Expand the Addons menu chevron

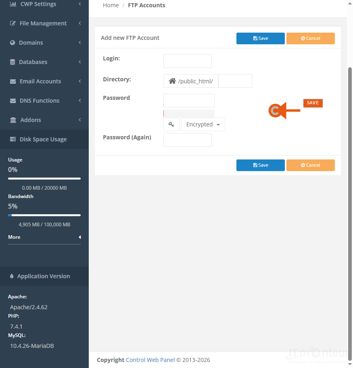tap(80, 120)
